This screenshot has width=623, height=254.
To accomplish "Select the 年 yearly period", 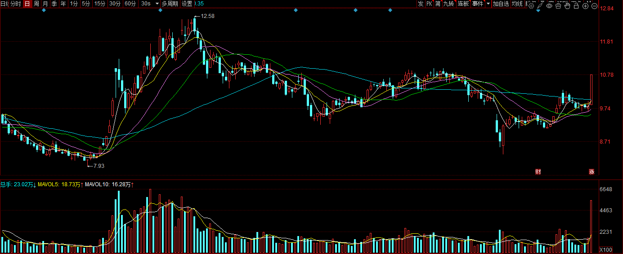I will (x=63, y=4).
